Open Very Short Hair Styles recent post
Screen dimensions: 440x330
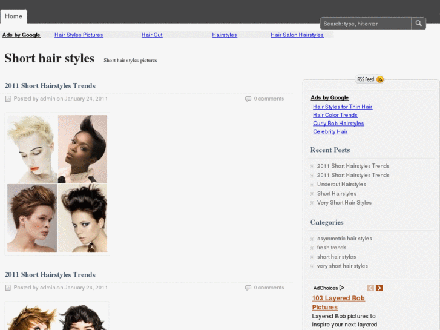coord(344,203)
